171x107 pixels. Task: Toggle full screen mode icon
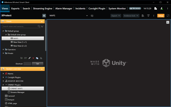[168, 16]
